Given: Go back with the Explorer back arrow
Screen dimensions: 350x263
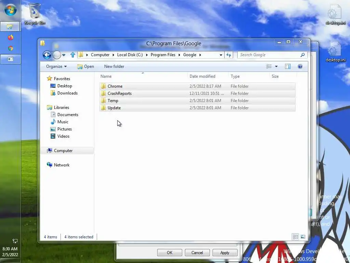Looking at the screenshot, I should point(47,55).
